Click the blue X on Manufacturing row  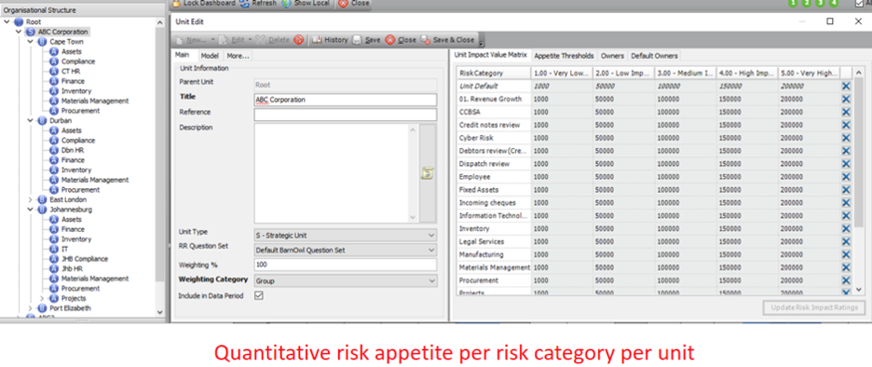(846, 254)
